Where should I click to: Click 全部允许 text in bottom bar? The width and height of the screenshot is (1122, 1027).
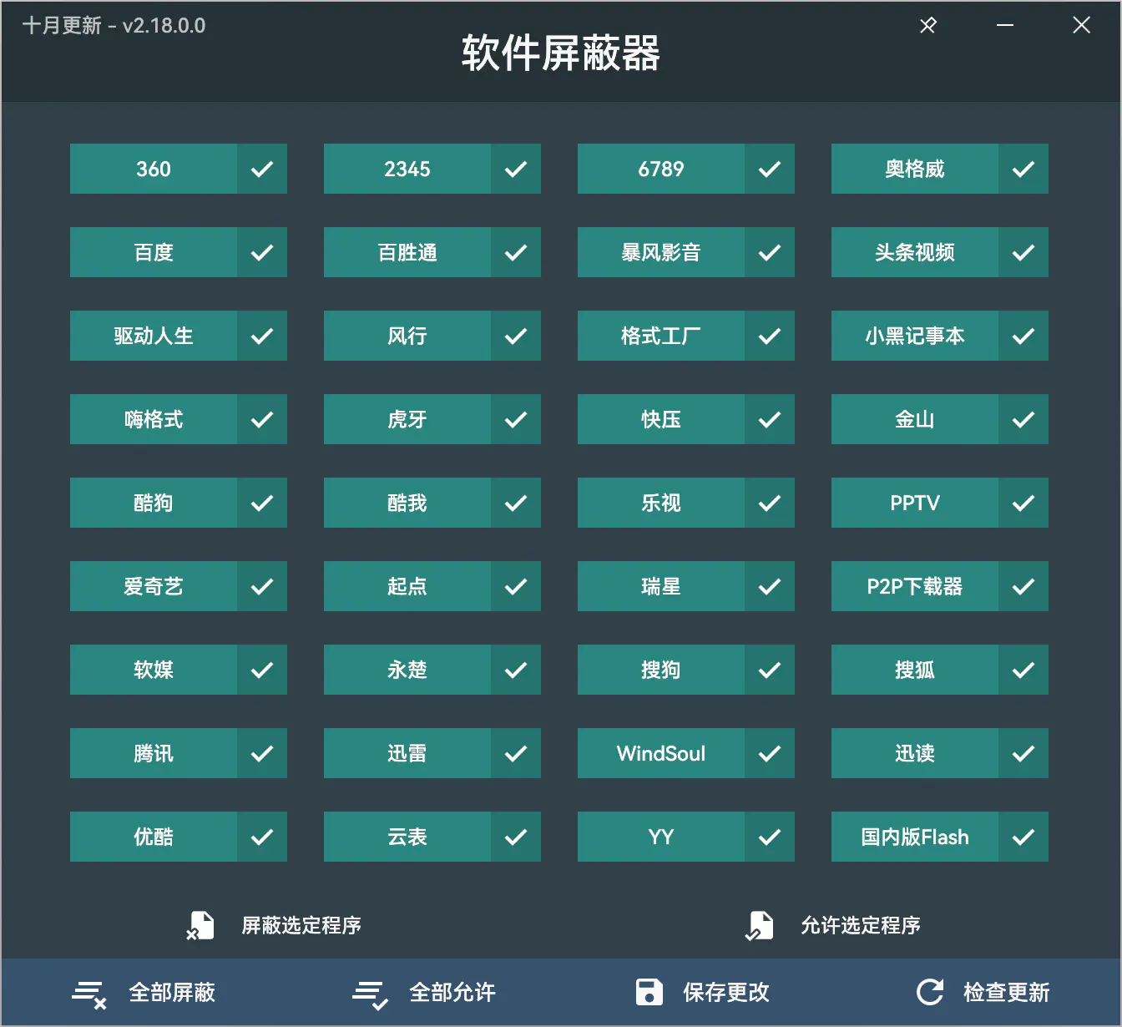click(x=452, y=992)
